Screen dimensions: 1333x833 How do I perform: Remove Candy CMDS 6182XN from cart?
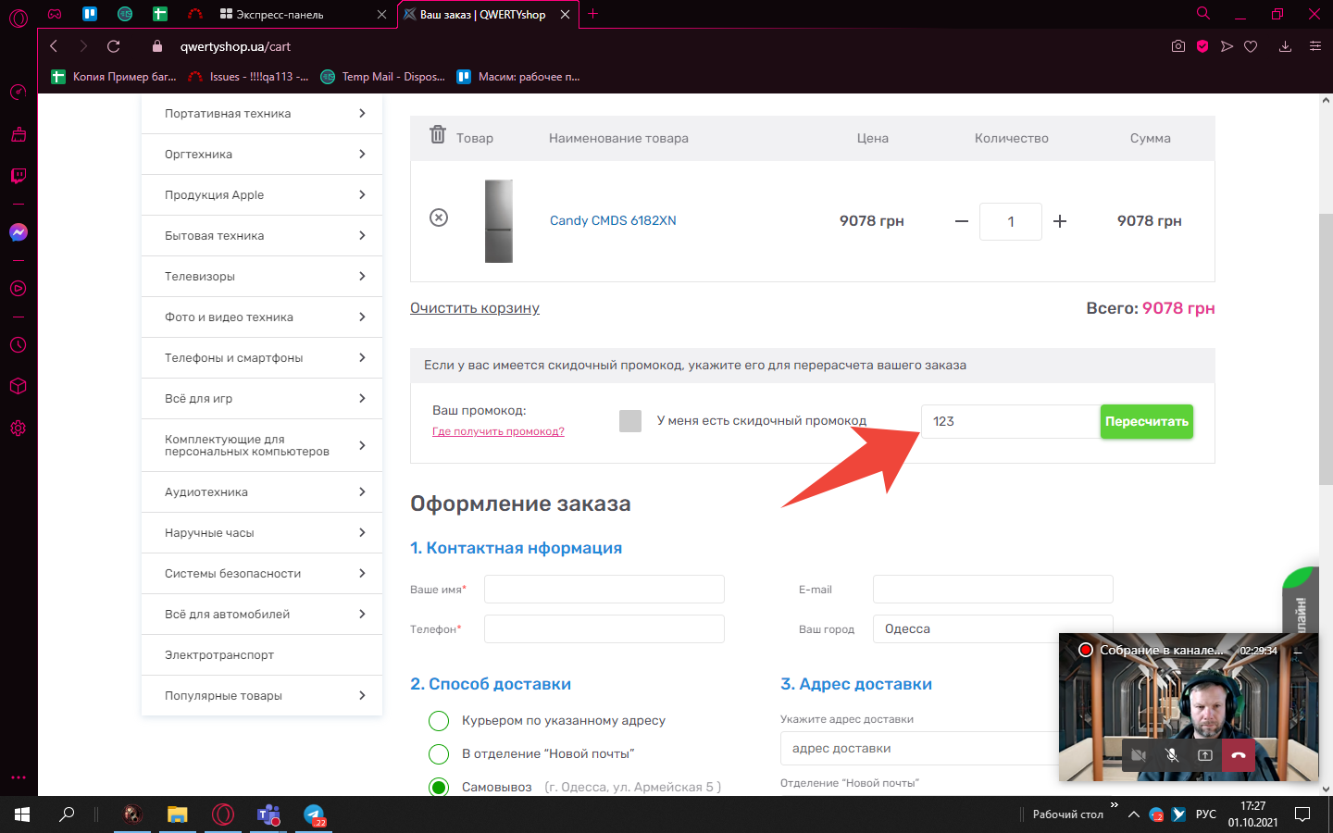click(x=439, y=218)
